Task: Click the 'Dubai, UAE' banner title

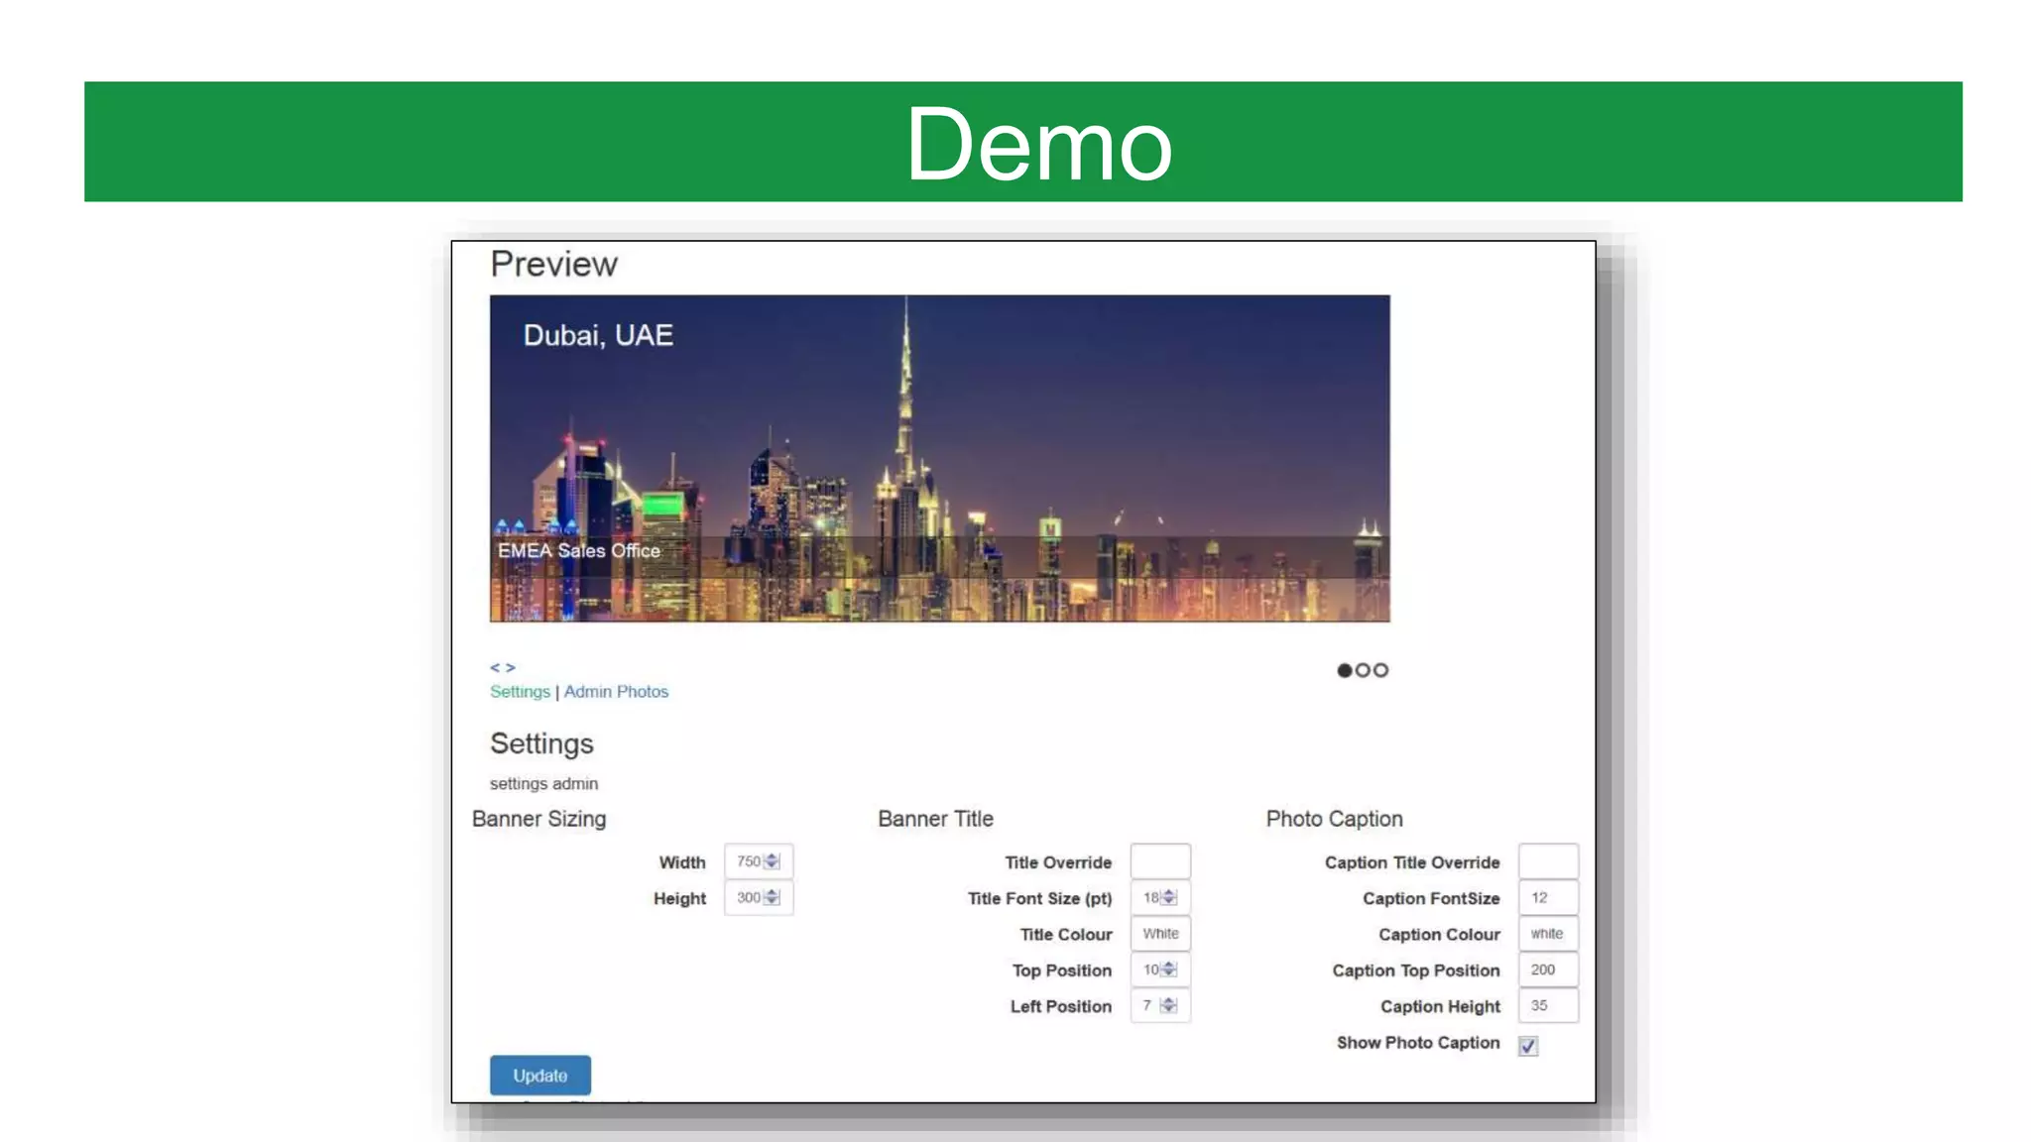Action: pos(598,335)
